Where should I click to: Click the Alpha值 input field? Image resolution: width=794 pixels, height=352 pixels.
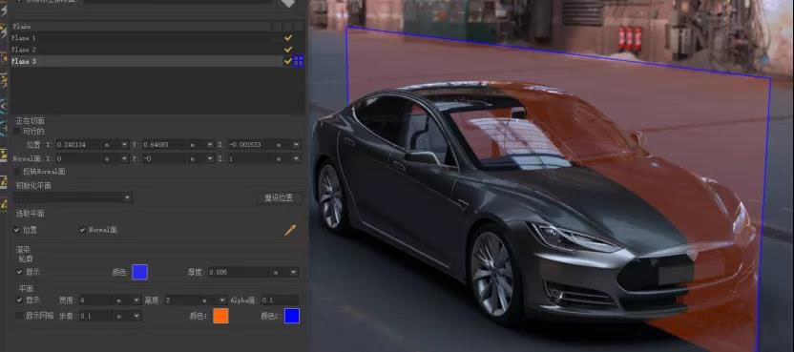(280, 300)
